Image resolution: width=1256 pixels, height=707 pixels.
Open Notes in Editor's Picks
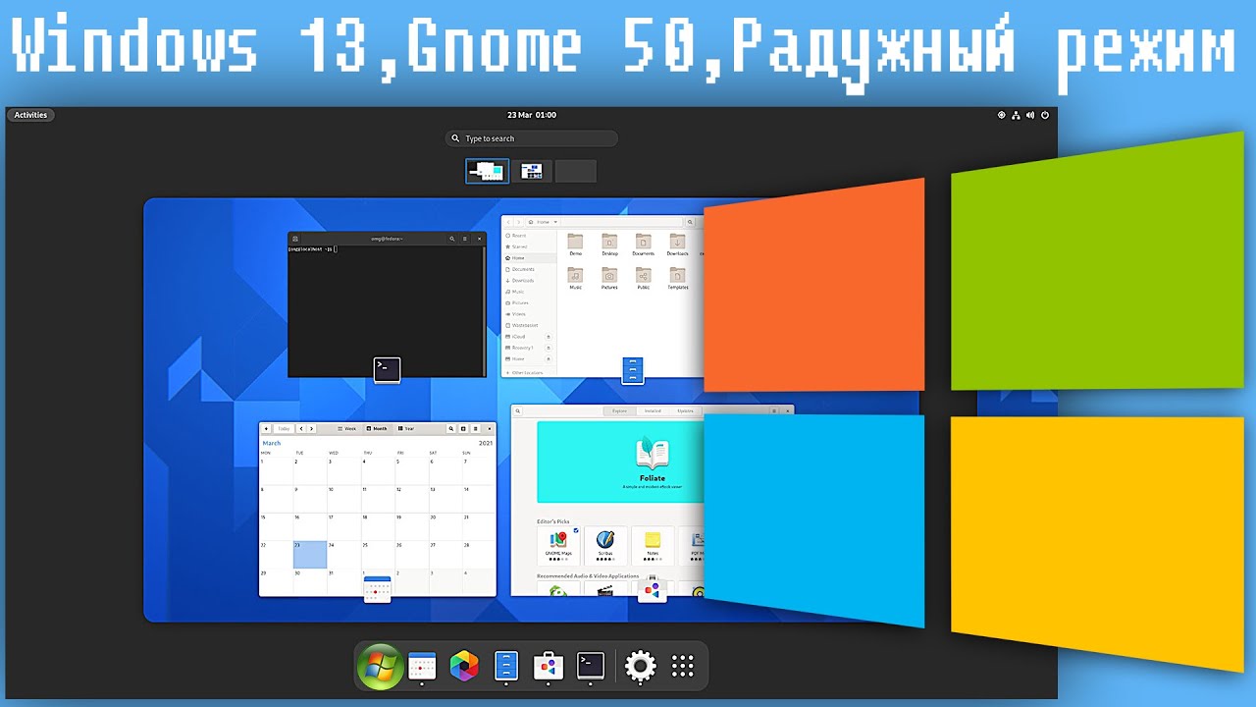coord(653,544)
